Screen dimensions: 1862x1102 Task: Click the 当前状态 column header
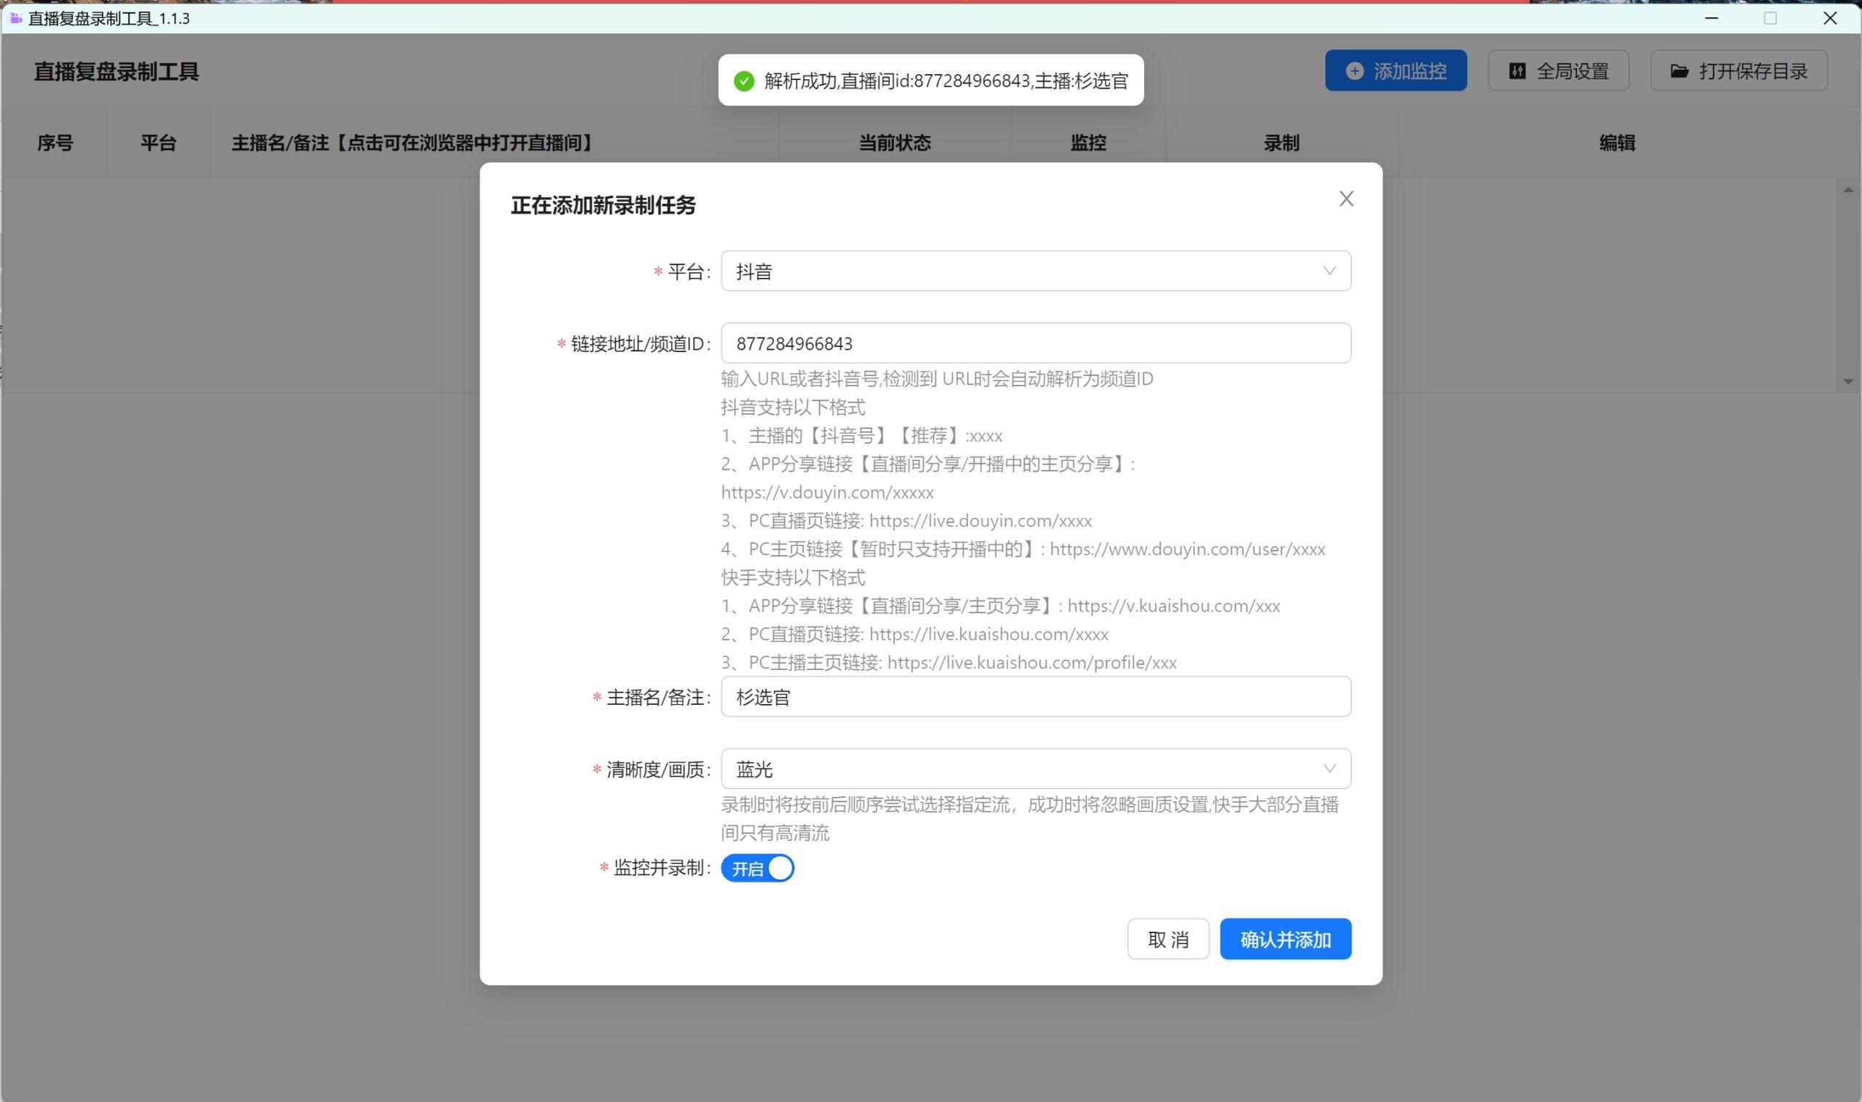tap(895, 143)
